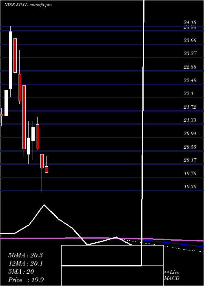
Task: Click the 24.18 price axis label
Action: 190,22
